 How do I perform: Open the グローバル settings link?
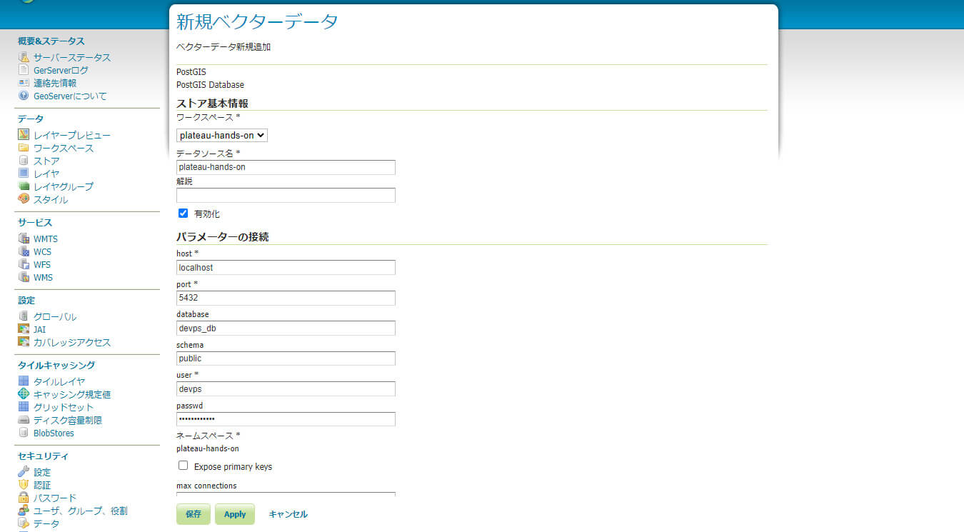(x=55, y=316)
